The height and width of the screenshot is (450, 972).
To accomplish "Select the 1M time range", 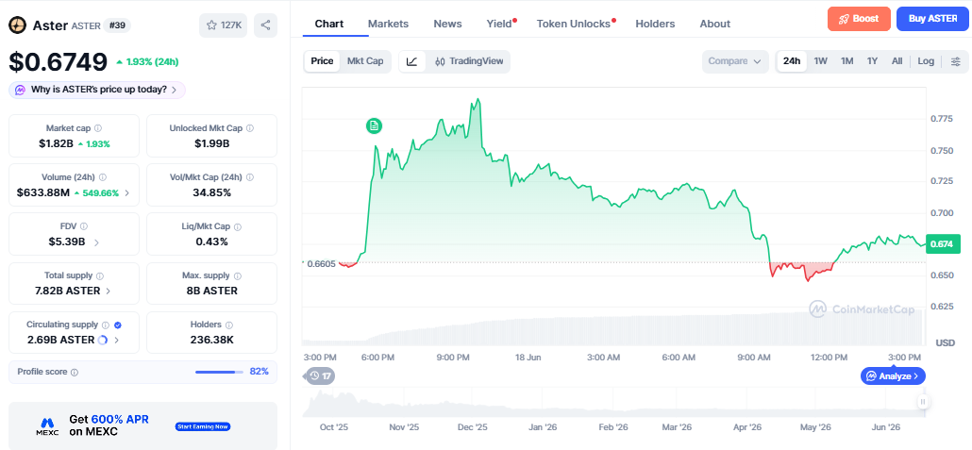I will tap(846, 61).
